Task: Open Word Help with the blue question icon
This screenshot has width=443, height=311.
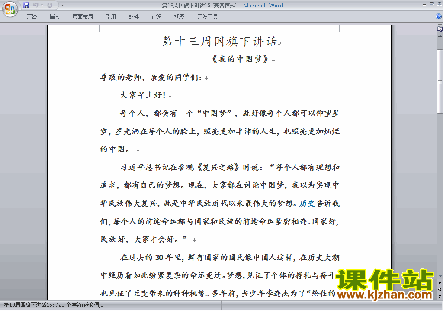Action: pos(439,17)
